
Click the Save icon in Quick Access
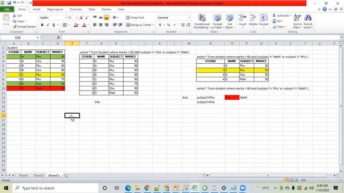pyautogui.click(x=9, y=3)
